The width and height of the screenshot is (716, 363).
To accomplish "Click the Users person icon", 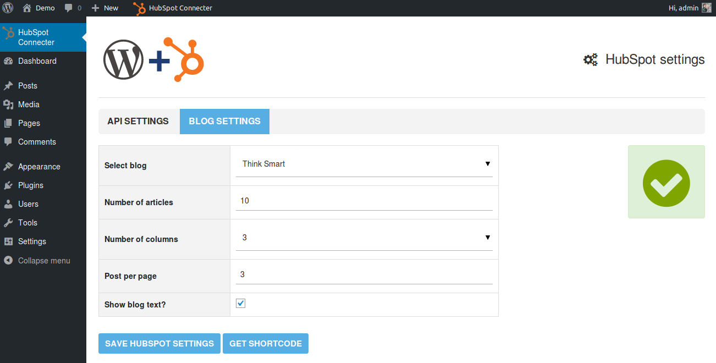I will point(8,204).
